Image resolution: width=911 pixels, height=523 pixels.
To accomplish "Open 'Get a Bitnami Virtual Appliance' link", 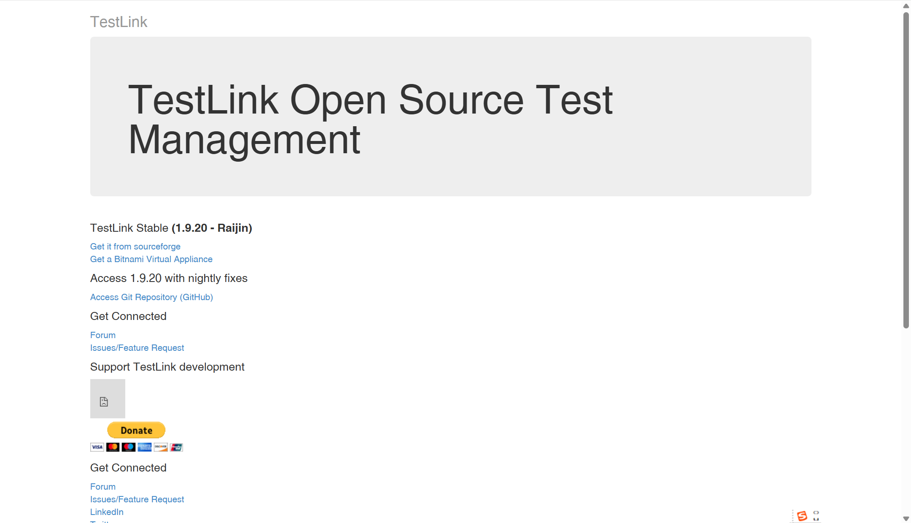I will [x=151, y=259].
